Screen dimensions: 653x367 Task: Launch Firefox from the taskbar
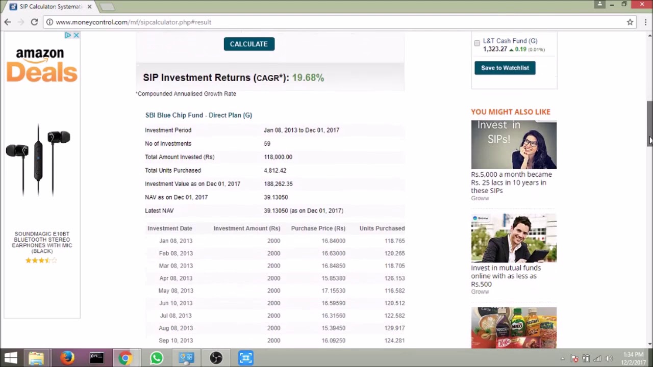pyautogui.click(x=67, y=358)
